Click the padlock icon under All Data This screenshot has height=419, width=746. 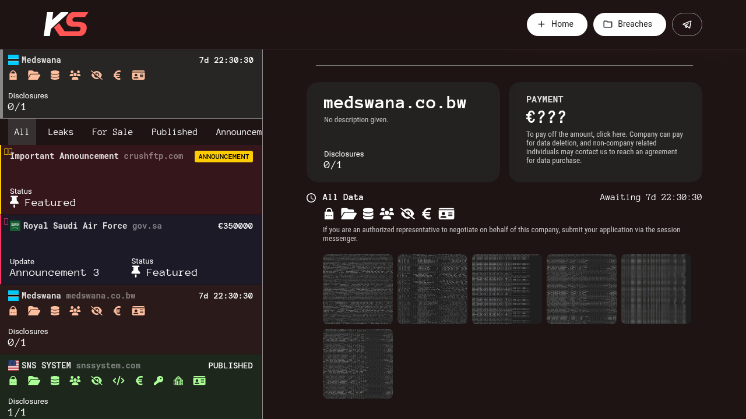[x=329, y=214]
